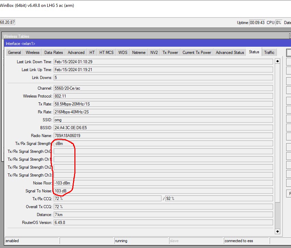Open the Traffic tab
Screen dimensions: 291x248
pos(269,52)
